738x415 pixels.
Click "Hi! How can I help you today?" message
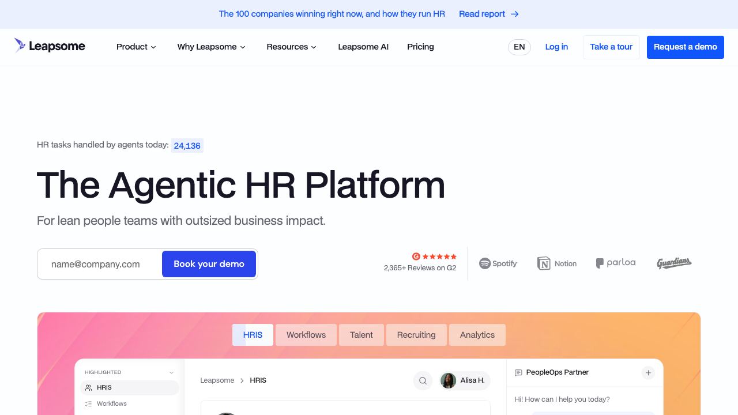pyautogui.click(x=562, y=399)
